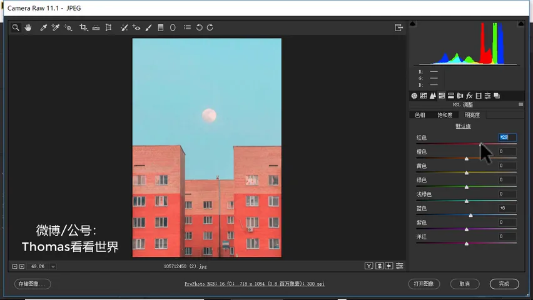The width and height of the screenshot is (533, 300).
Task: Click the 蓝色 slider handle
Action: (x=471, y=216)
